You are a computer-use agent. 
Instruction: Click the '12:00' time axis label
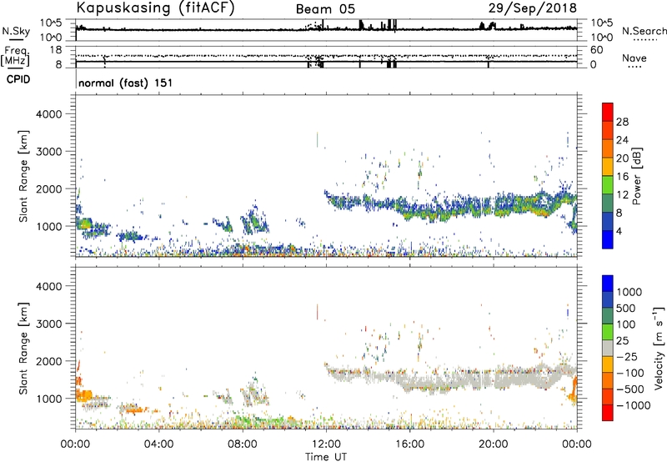point(326,444)
